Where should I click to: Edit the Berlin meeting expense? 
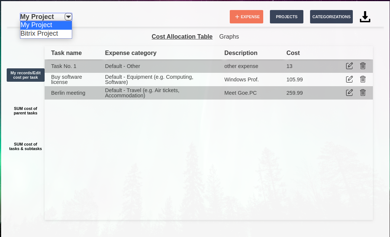(x=349, y=92)
